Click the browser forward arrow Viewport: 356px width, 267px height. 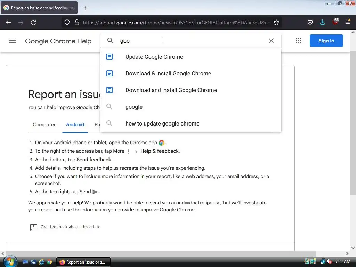click(21, 23)
